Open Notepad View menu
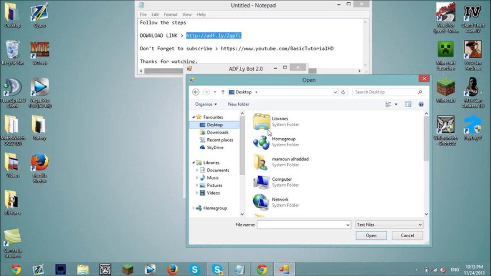The height and width of the screenshot is (276, 491). click(187, 15)
